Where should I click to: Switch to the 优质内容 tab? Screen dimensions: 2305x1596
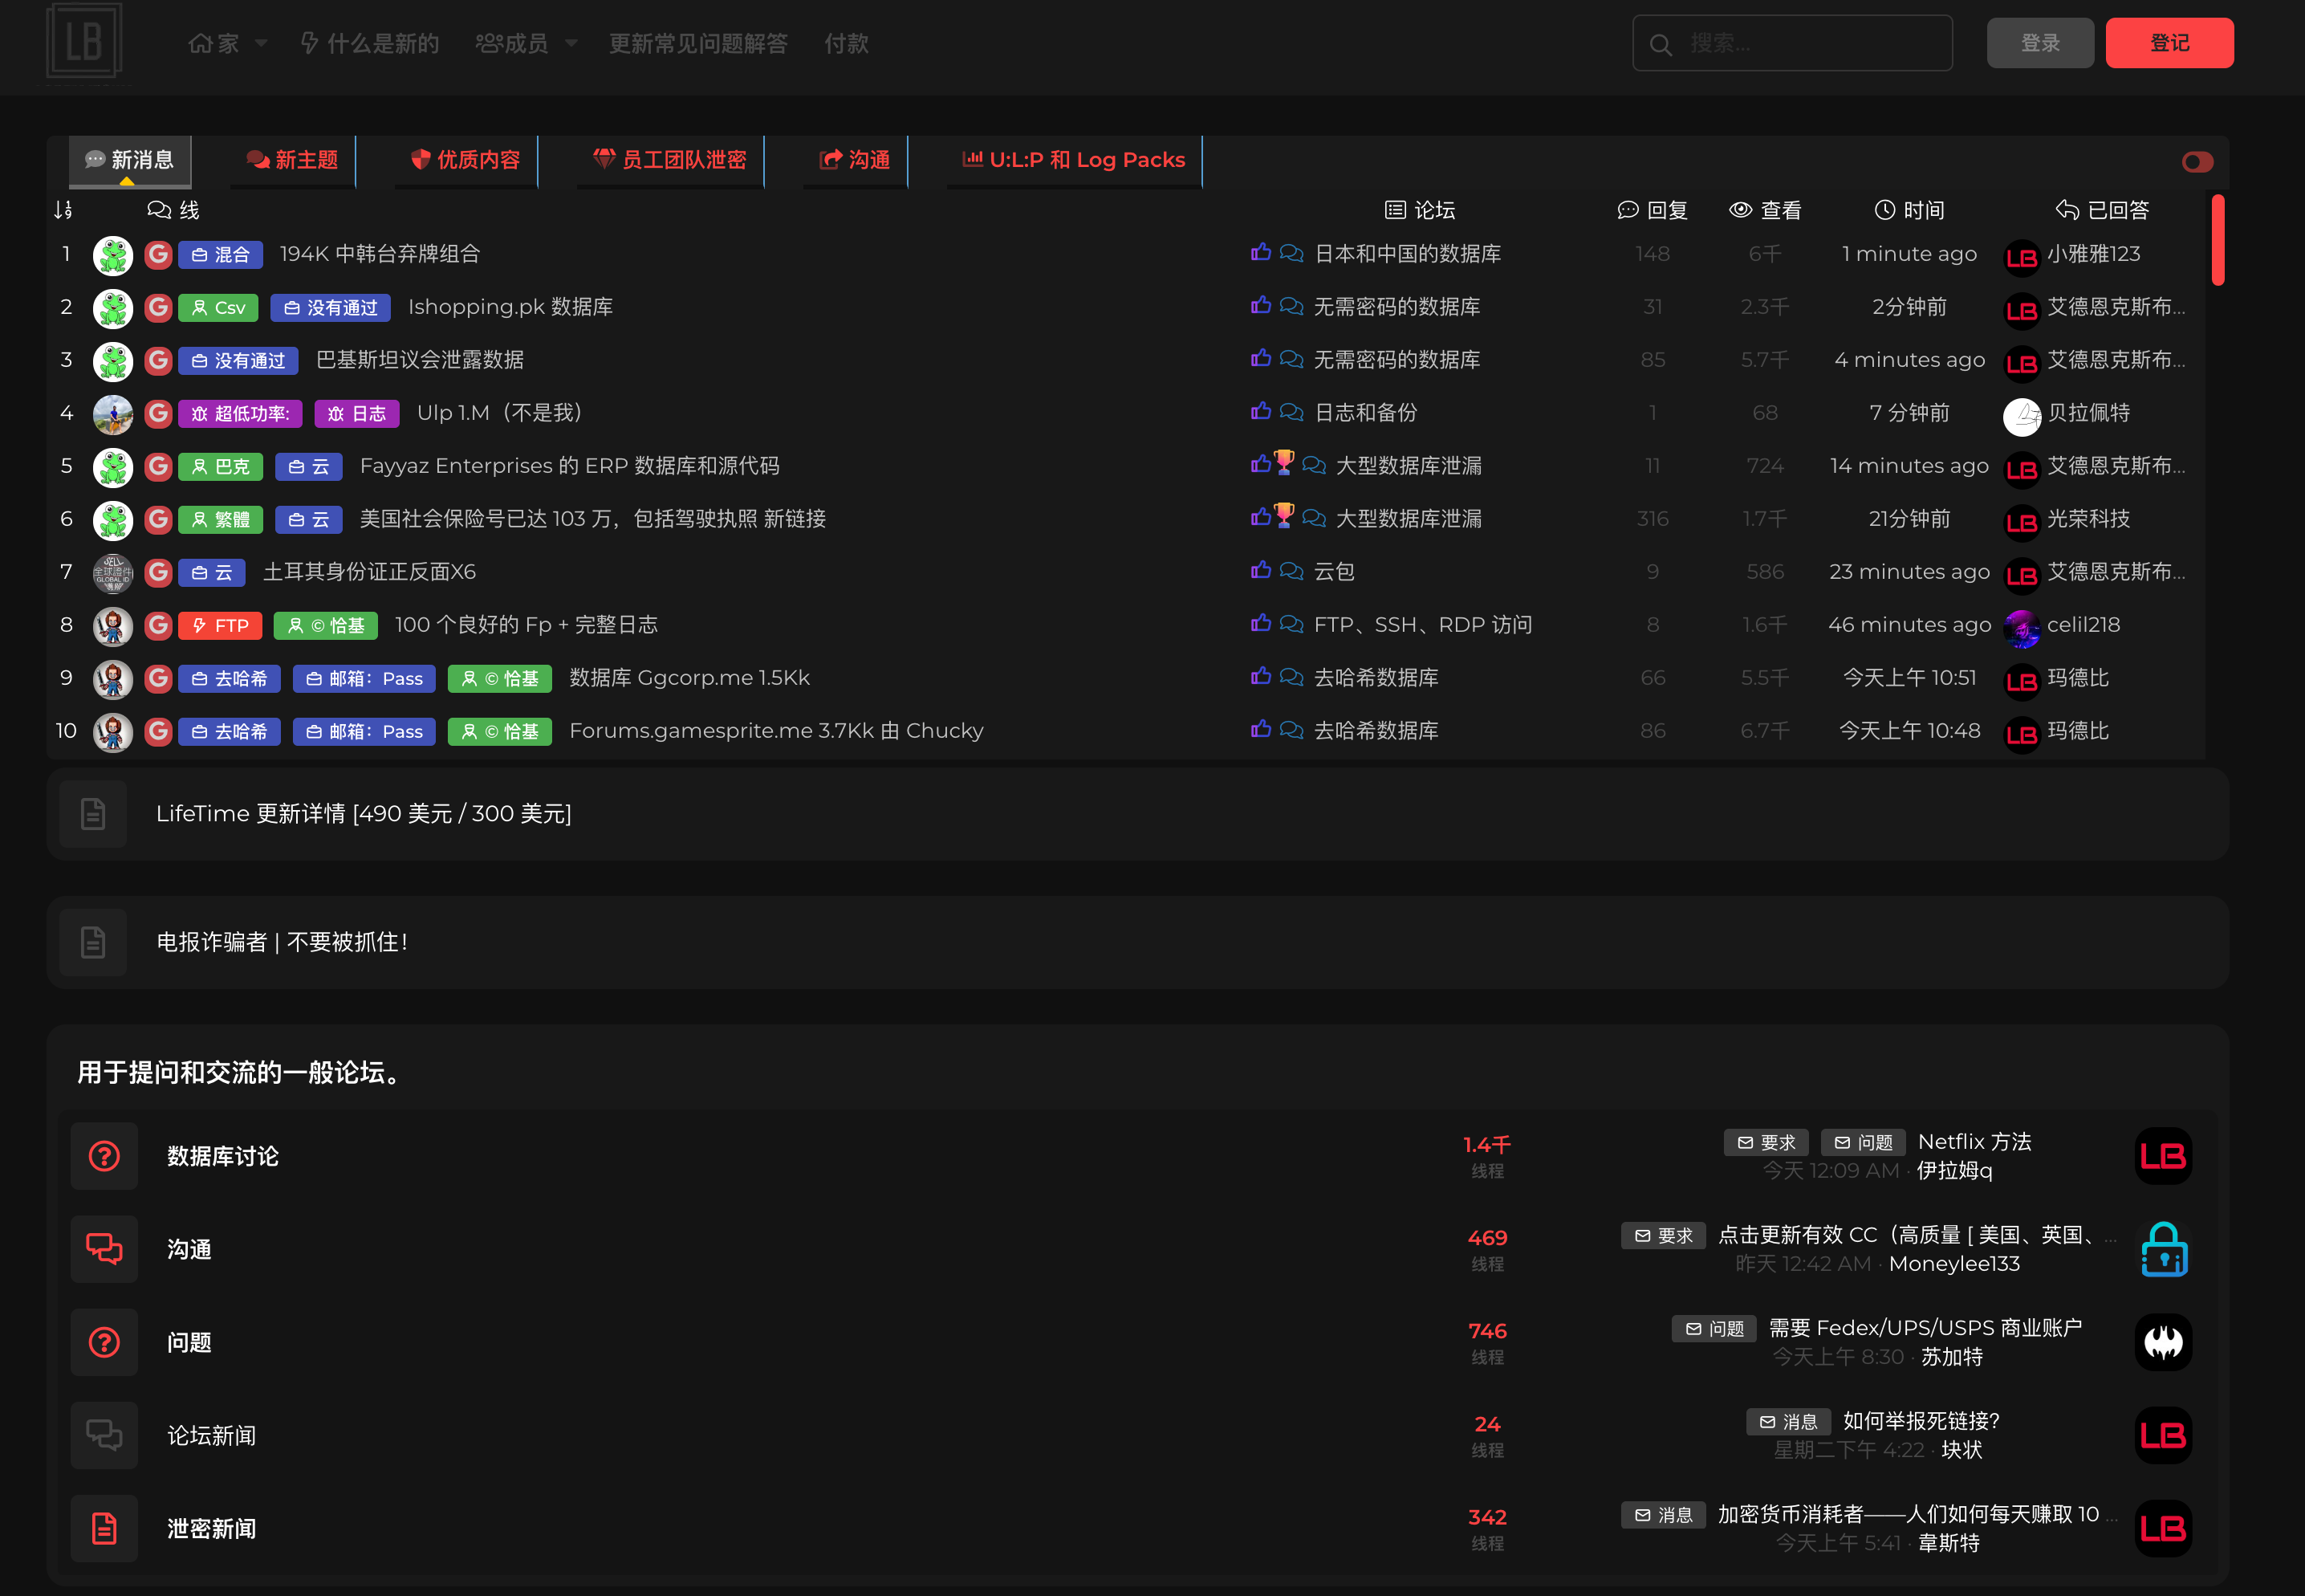click(x=465, y=160)
